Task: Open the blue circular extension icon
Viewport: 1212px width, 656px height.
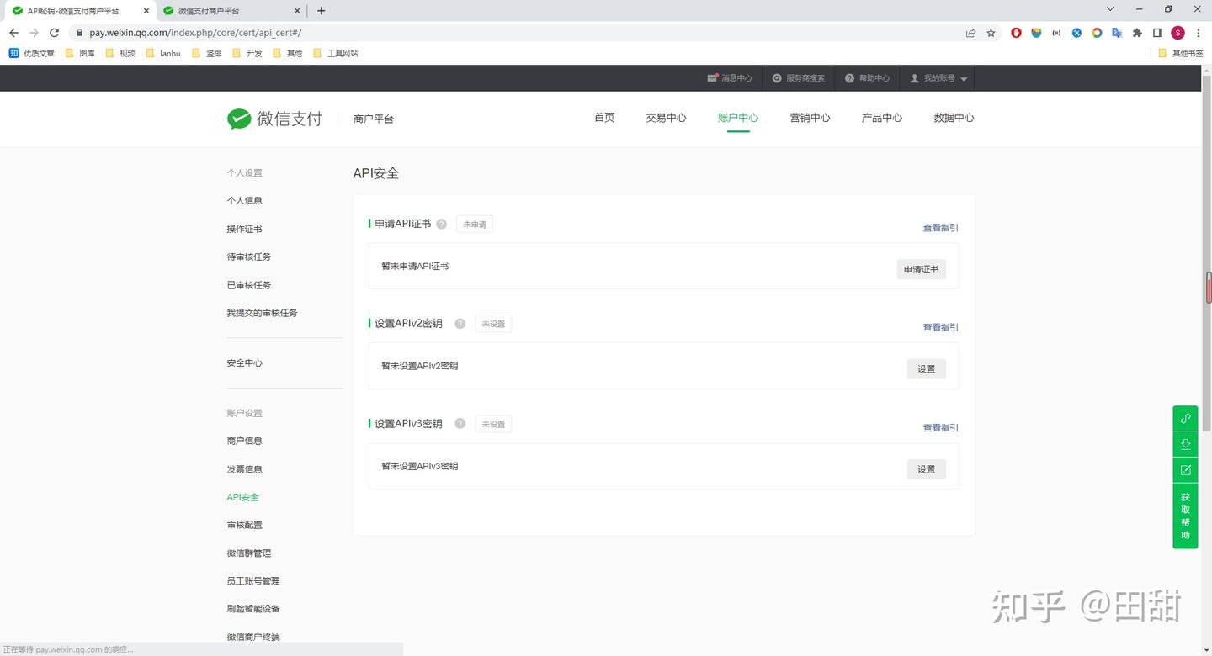Action: (x=1076, y=33)
